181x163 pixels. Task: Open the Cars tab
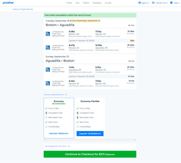point(77,3)
